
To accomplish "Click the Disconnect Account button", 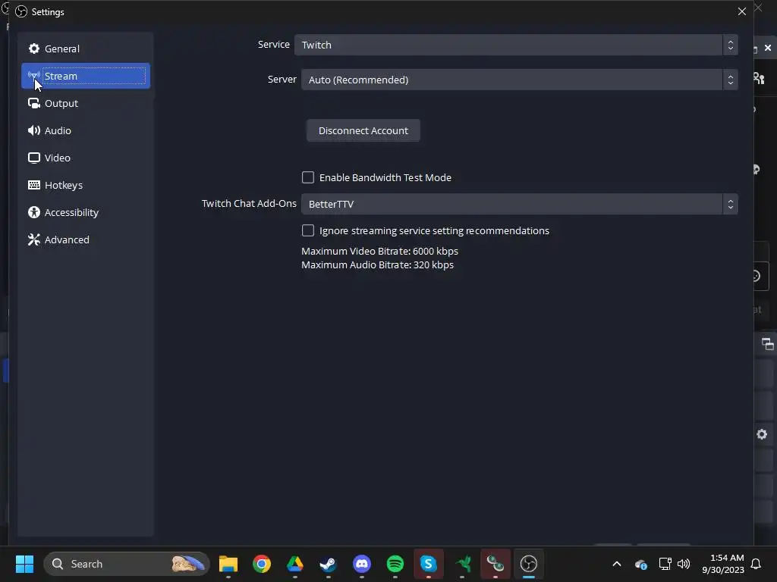I will pos(363,130).
